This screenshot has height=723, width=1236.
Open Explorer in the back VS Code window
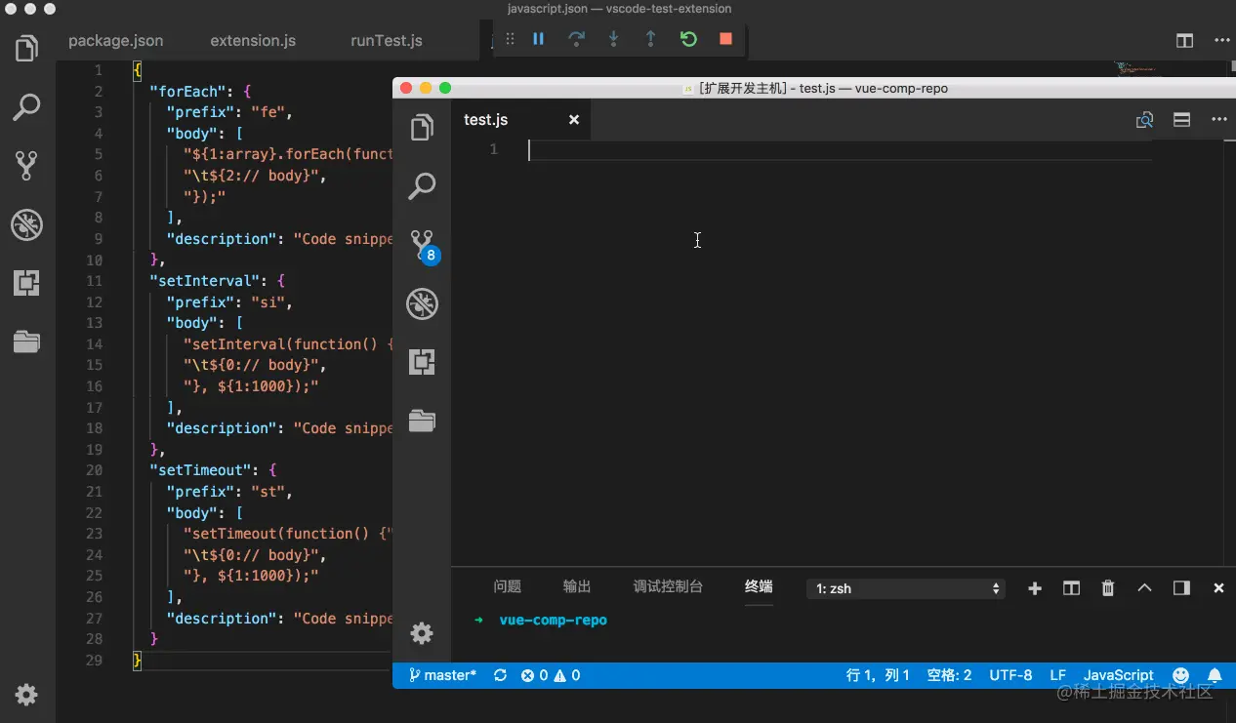[x=26, y=48]
